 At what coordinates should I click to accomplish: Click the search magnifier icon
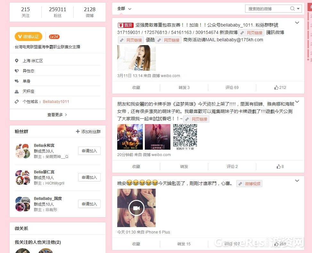[292, 9]
